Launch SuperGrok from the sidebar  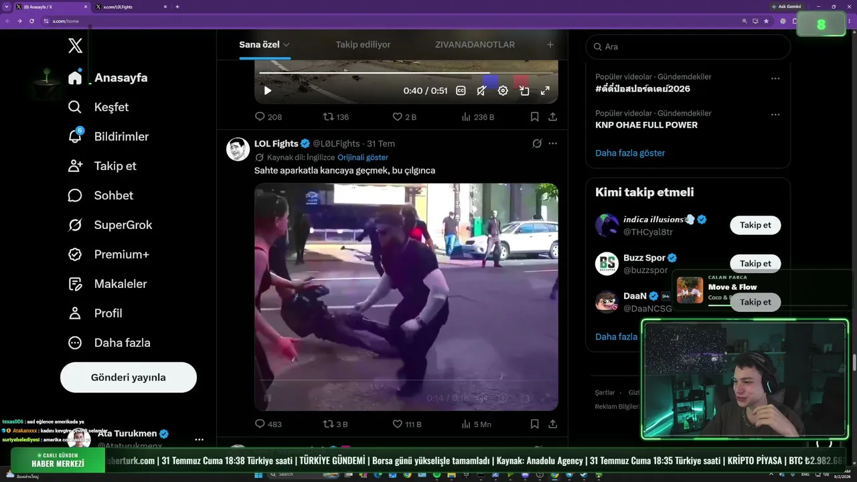pyautogui.click(x=110, y=225)
